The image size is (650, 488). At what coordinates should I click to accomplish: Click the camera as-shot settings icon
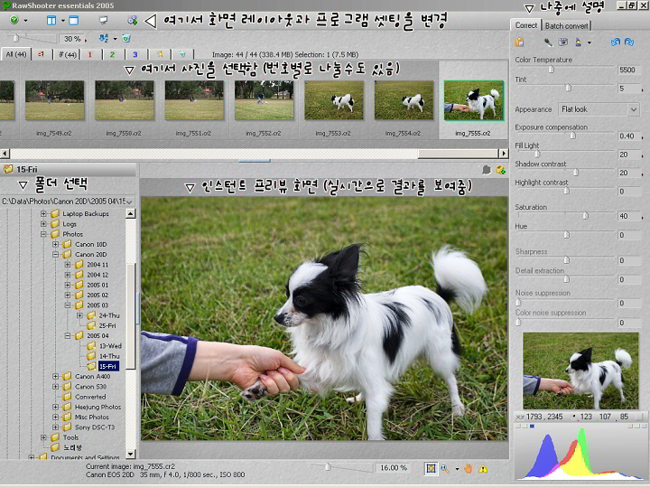coord(563,42)
